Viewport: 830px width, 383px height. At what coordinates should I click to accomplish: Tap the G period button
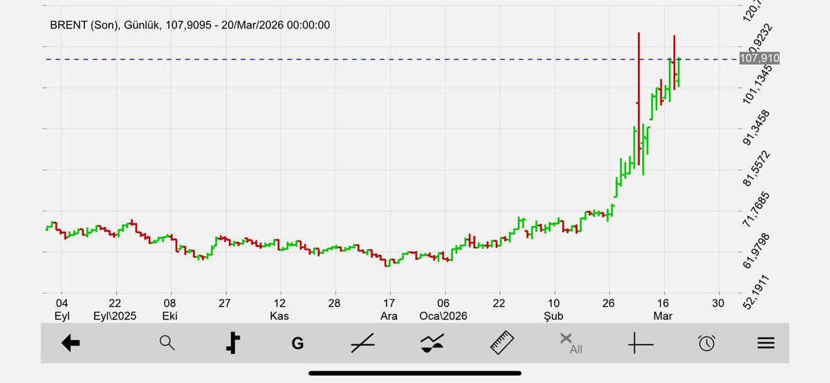click(x=297, y=344)
